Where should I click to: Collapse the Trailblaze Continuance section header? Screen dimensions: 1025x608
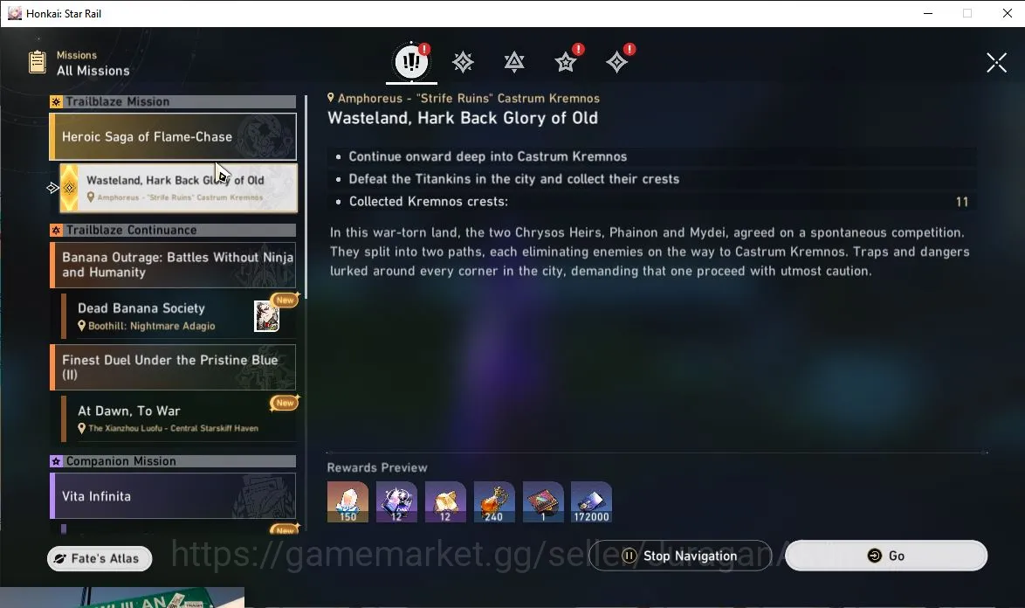click(x=173, y=230)
